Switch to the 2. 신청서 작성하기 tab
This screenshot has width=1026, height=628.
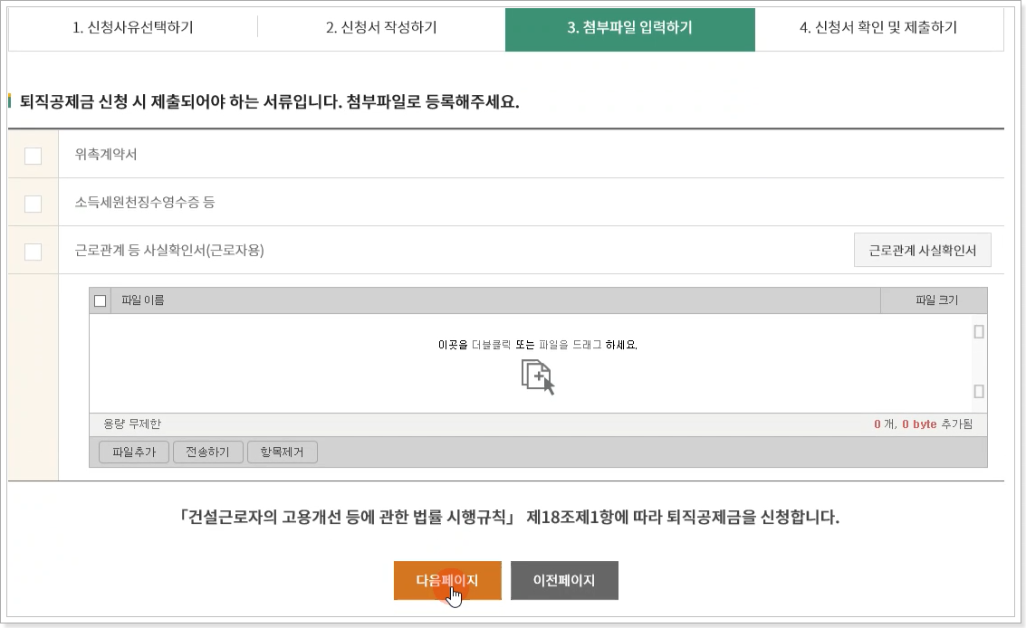(x=382, y=28)
